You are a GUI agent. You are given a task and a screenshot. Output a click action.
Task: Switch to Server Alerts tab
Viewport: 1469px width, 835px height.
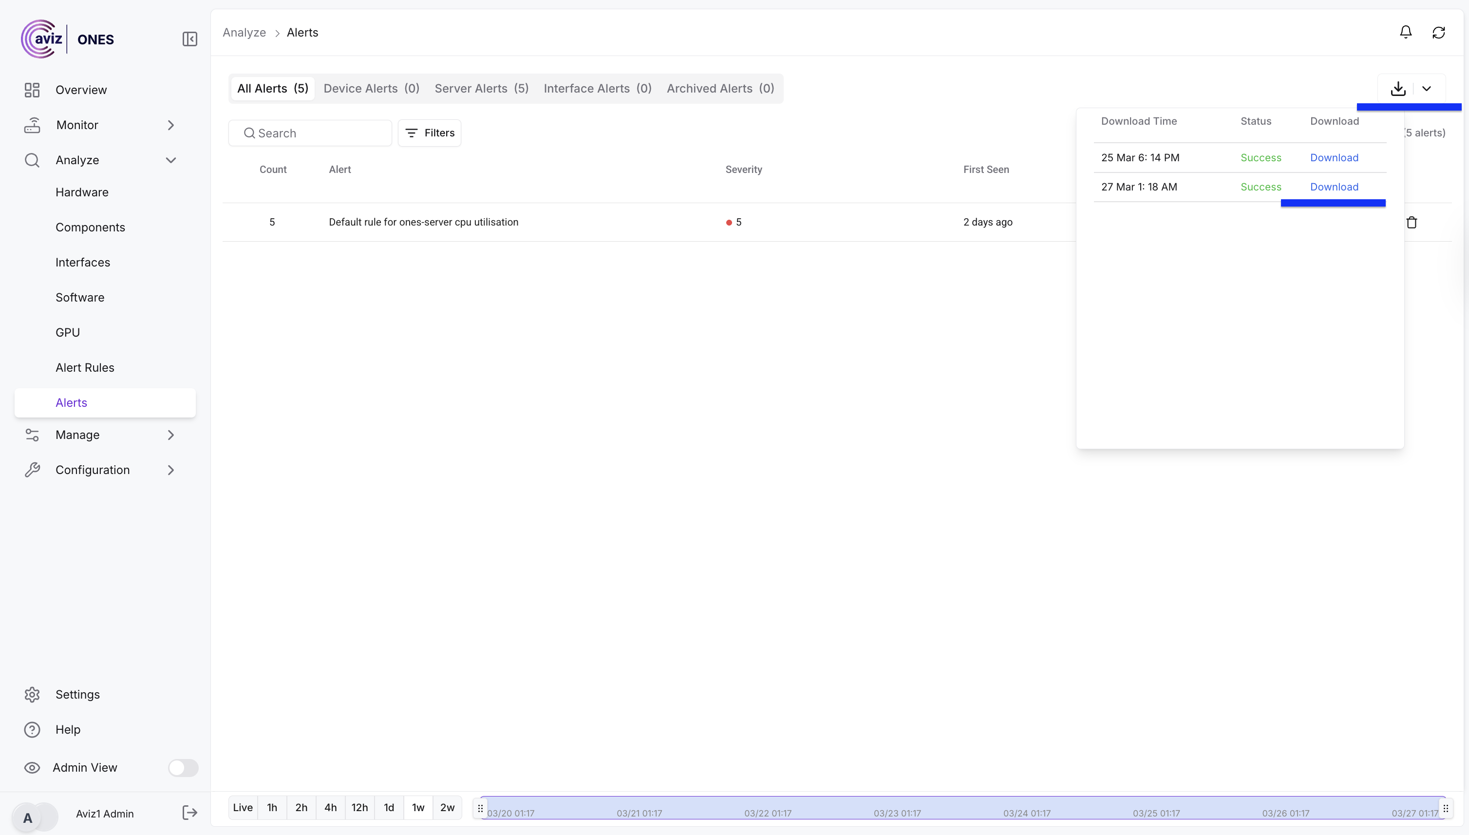pyautogui.click(x=481, y=88)
